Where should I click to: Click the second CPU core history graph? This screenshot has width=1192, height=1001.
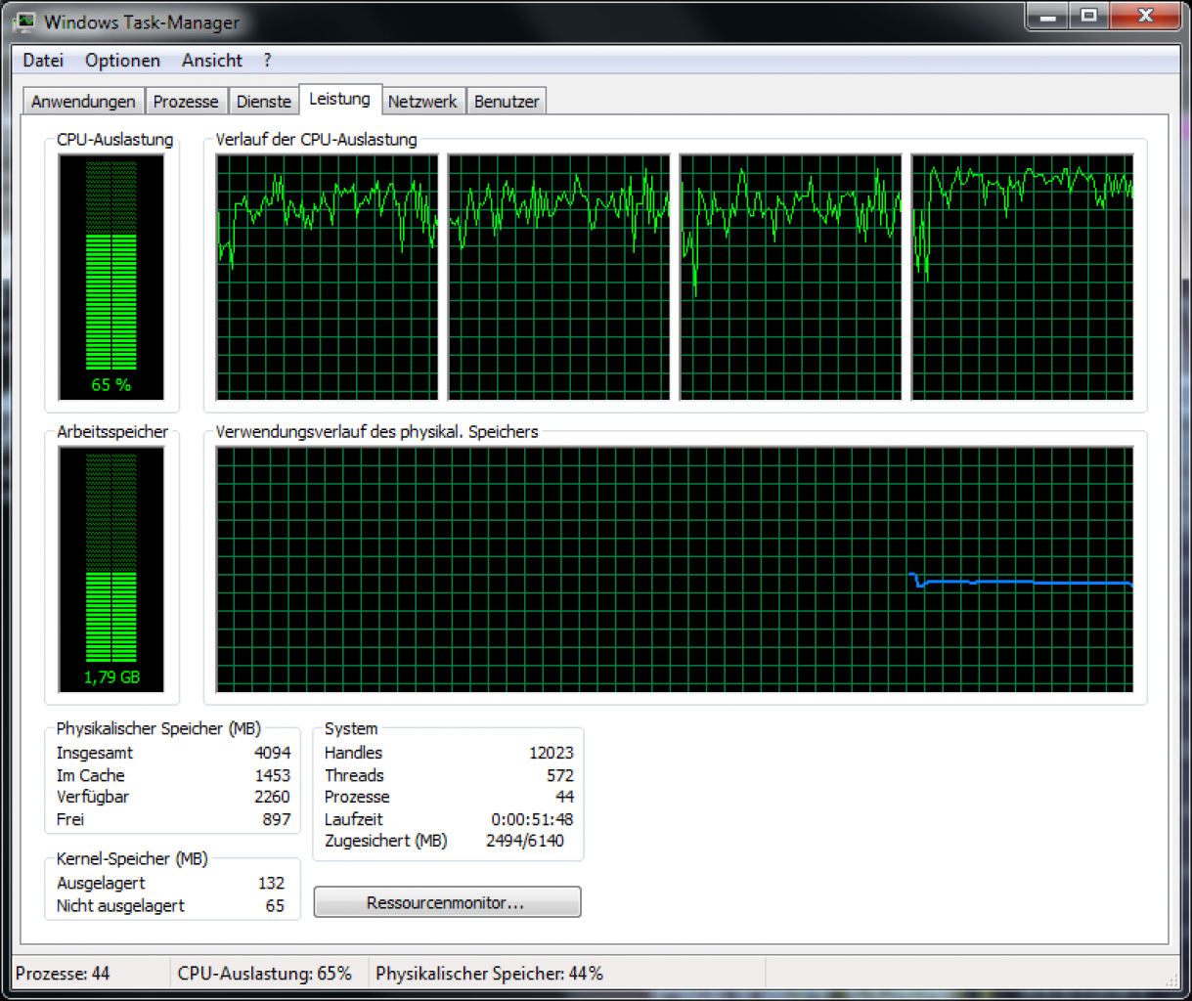click(x=559, y=278)
